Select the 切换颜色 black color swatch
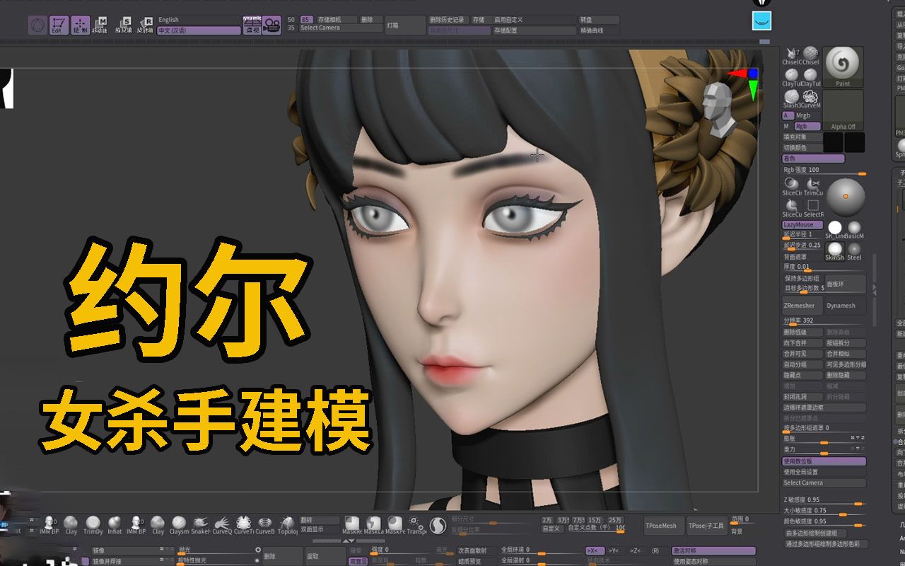905x566 pixels. (x=833, y=142)
